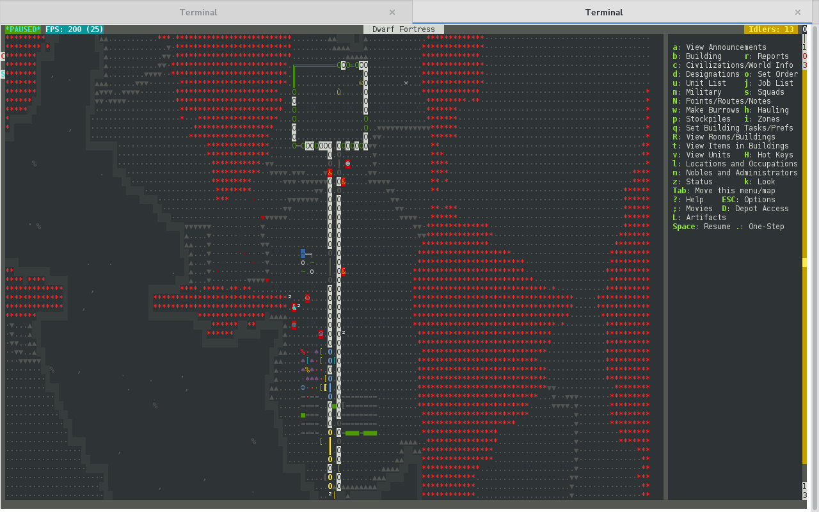Select the Look entry

point(759,182)
